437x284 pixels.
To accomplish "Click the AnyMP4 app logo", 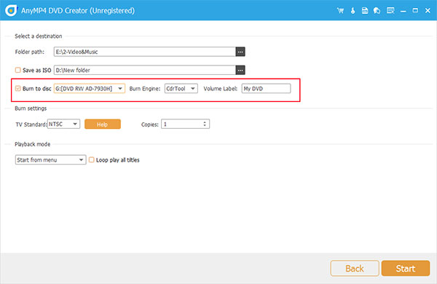I will click(11, 11).
